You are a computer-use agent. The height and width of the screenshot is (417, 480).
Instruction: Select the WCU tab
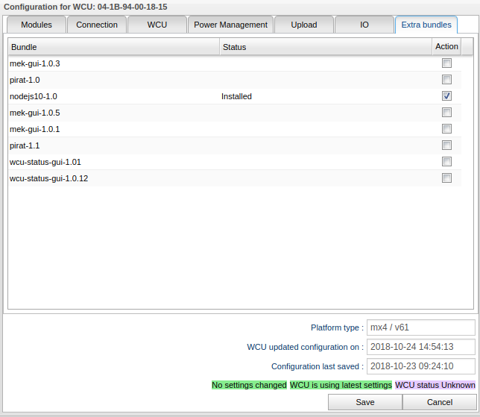[157, 25]
